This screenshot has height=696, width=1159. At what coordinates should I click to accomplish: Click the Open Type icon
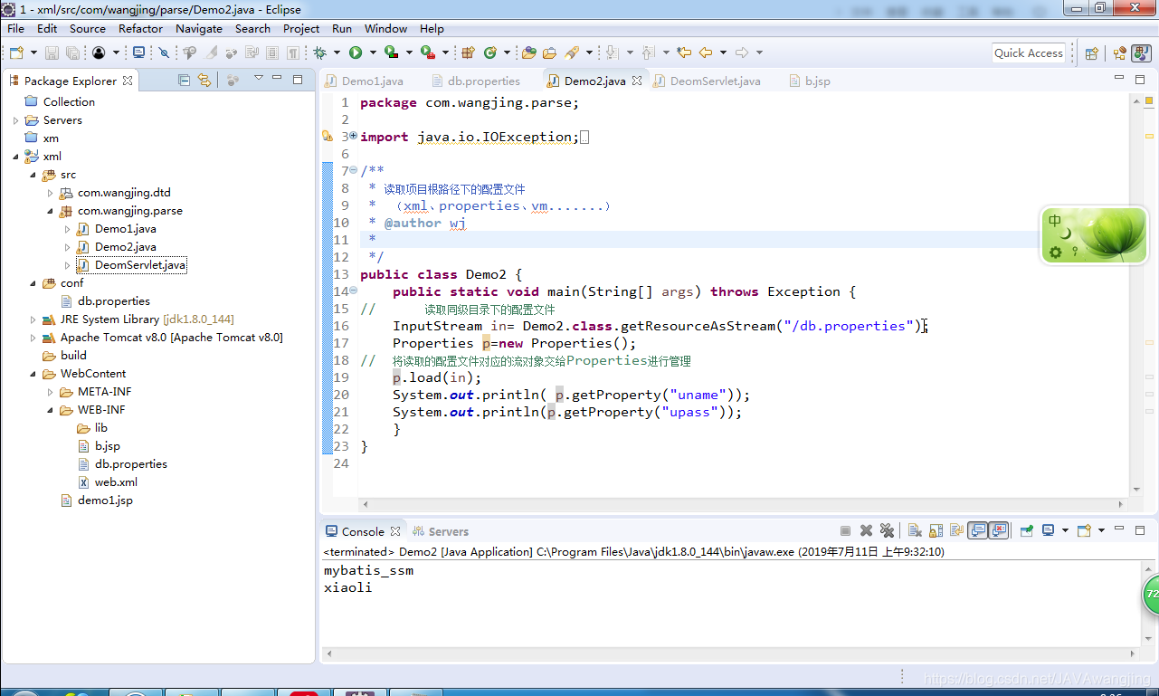528,52
